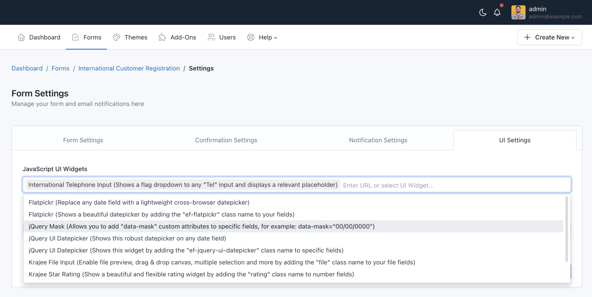Expand the Help dropdown menu

pos(268,37)
